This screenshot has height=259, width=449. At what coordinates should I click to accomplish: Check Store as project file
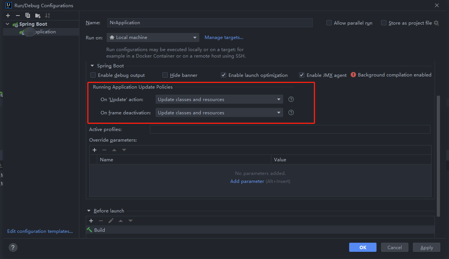(x=384, y=23)
